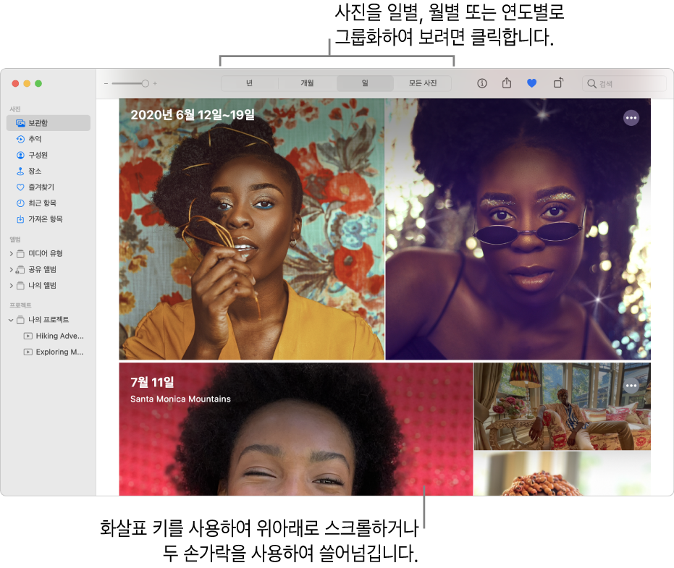Toggle the blue heart favorite button
This screenshot has width=674, height=568.
(x=531, y=83)
